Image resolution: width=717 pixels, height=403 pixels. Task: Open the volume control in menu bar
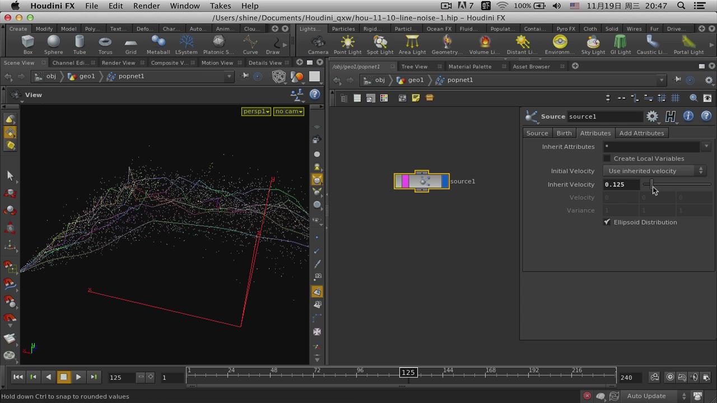pos(556,6)
